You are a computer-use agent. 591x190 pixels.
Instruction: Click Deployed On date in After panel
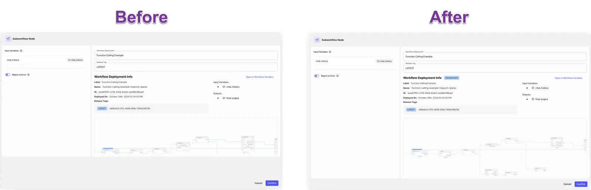(x=435, y=98)
